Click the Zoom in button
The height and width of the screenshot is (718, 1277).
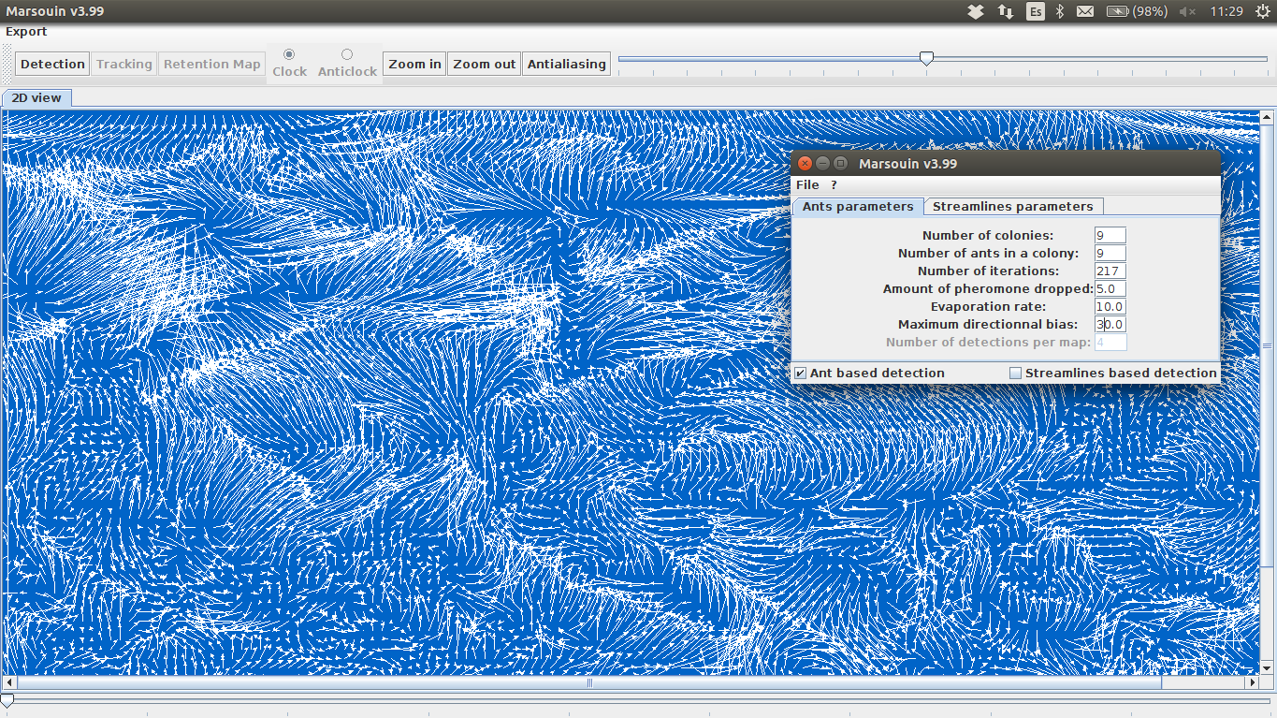(414, 64)
